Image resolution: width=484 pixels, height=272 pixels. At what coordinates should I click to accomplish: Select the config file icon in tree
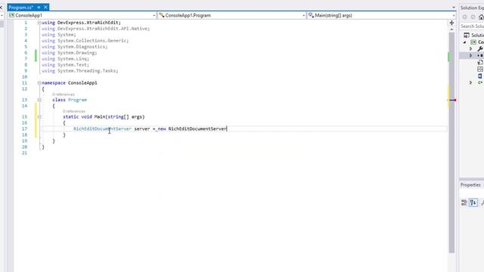point(480,62)
